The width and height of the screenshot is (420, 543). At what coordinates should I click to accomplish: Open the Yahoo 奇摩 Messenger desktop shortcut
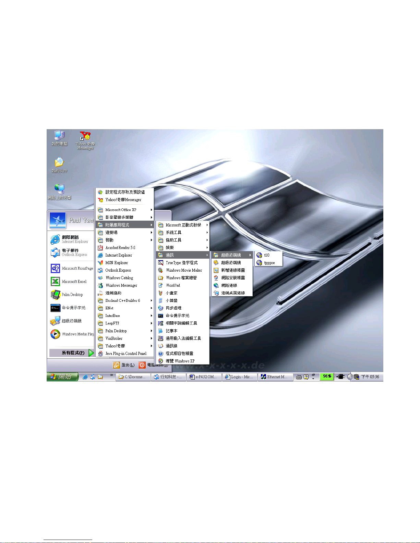click(x=85, y=140)
